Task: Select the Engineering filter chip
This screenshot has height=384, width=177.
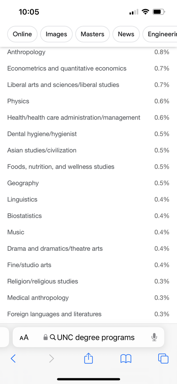Action: [x=160, y=34]
